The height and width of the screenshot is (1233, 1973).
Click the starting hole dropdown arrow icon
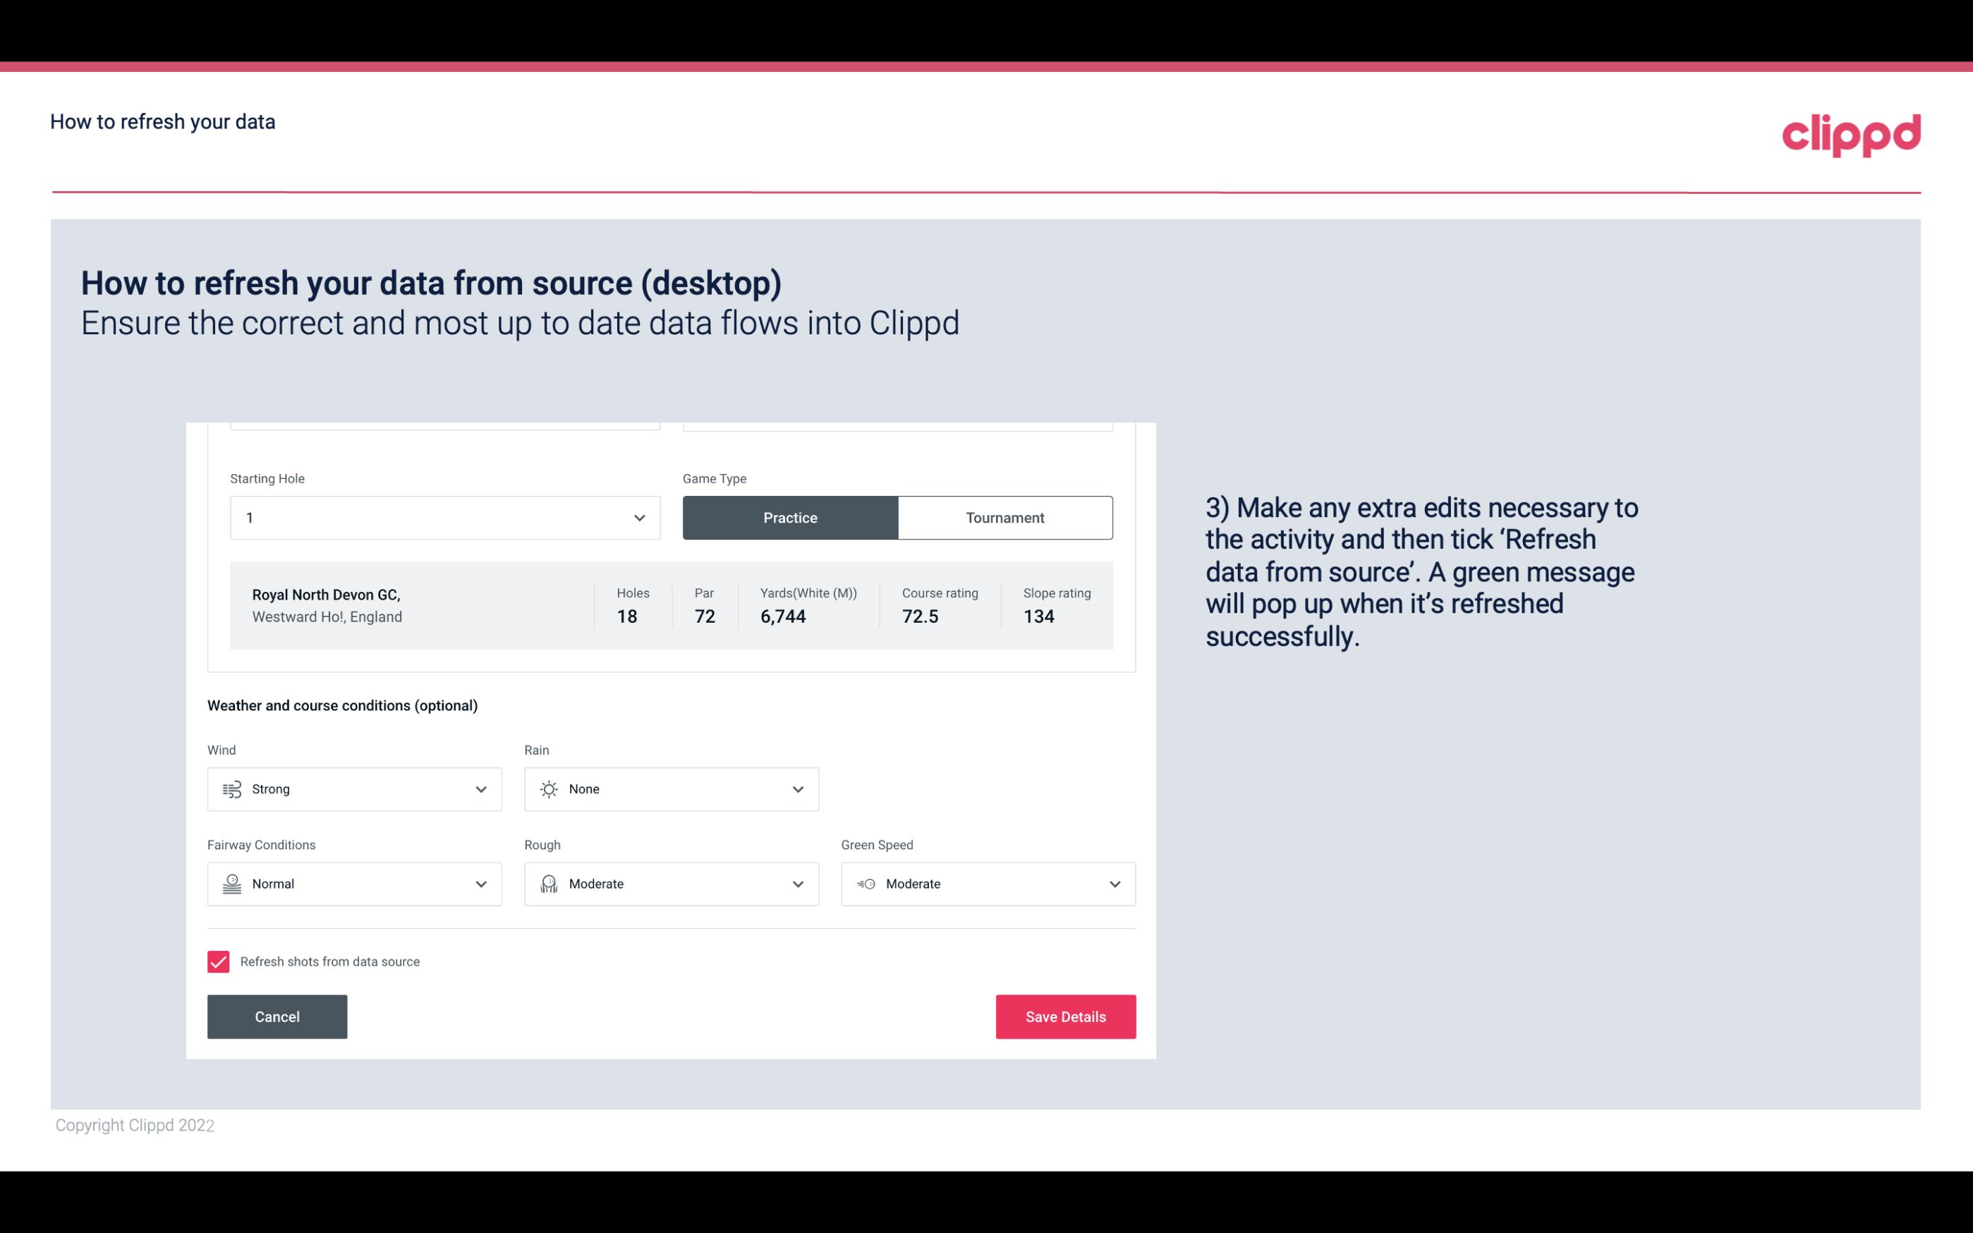click(x=639, y=517)
